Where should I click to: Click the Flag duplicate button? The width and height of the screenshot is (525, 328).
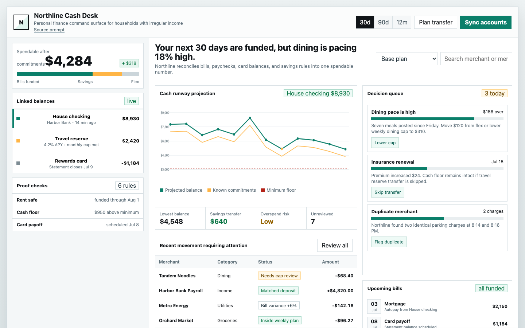point(389,242)
